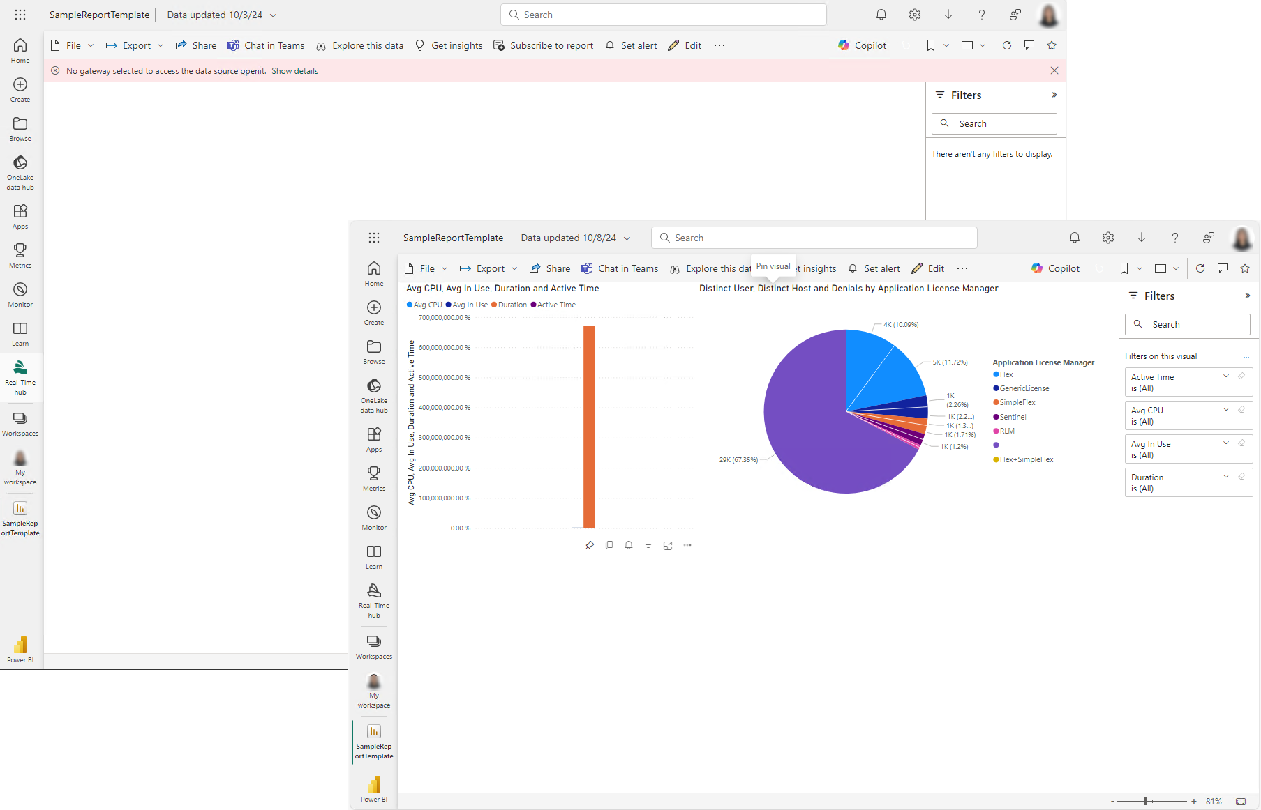Viewport: 1261px width, 810px height.
Task: Expand the Active Time filter card
Action: (1226, 376)
